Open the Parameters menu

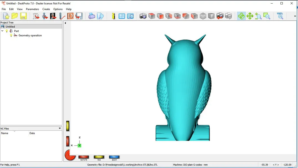[32, 9]
